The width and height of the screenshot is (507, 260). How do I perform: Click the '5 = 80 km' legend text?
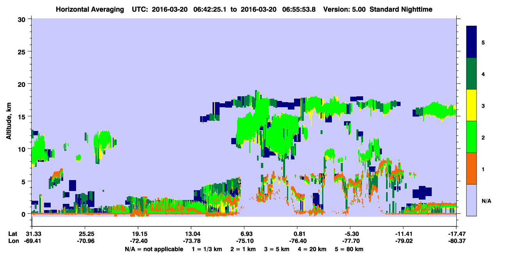[350, 249]
